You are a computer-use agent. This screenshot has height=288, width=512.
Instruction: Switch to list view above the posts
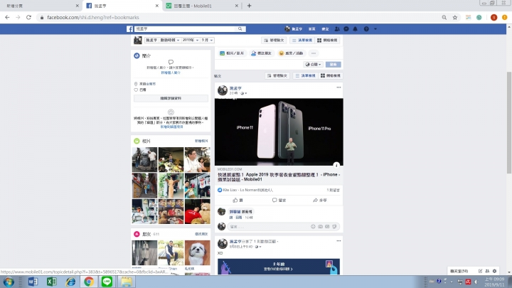tap(306, 76)
